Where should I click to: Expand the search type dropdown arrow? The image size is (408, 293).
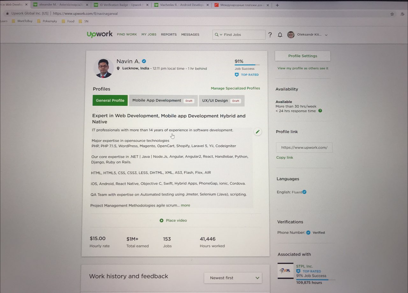pyautogui.click(x=221, y=35)
